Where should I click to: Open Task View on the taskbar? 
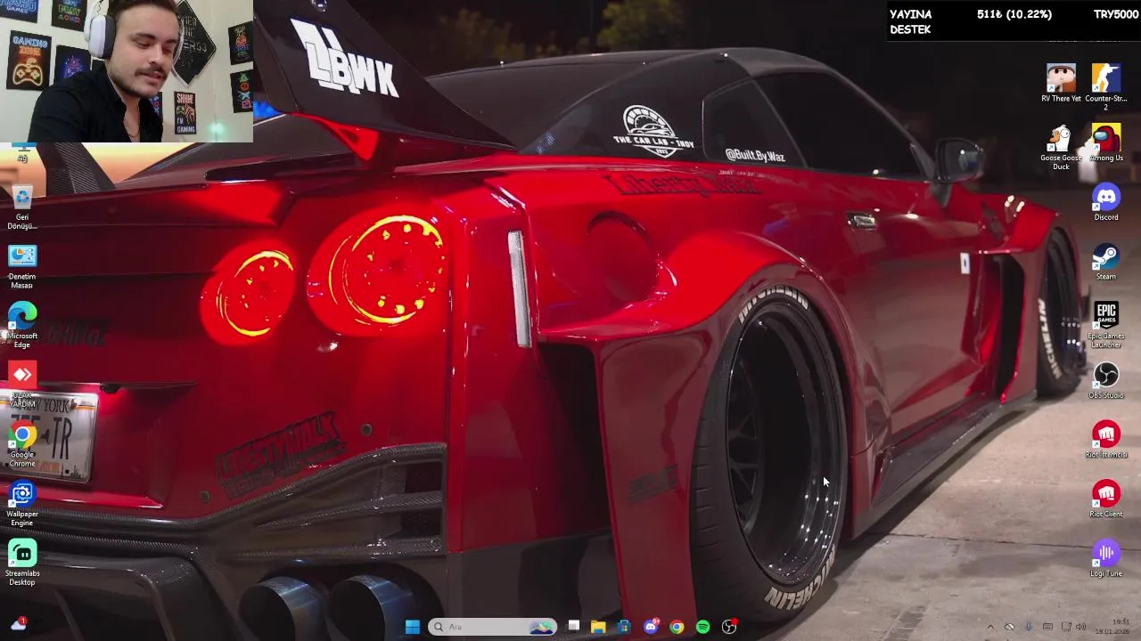574,627
